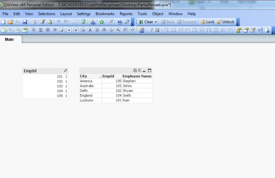Click the Redo arrow icon
Image resolution: width=275 pixels, height=178 pixels.
point(66,22)
